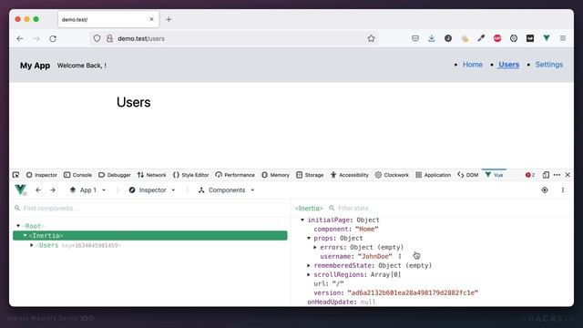Switch to the Accessibility tab
The width and height of the screenshot is (583, 328).
pyautogui.click(x=350, y=175)
